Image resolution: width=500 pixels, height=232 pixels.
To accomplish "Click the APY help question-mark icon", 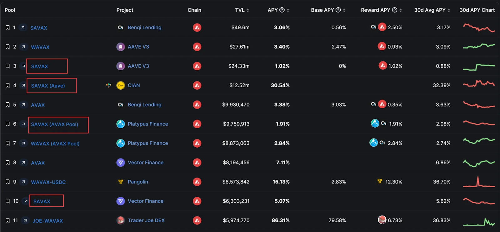I will click(x=282, y=10).
